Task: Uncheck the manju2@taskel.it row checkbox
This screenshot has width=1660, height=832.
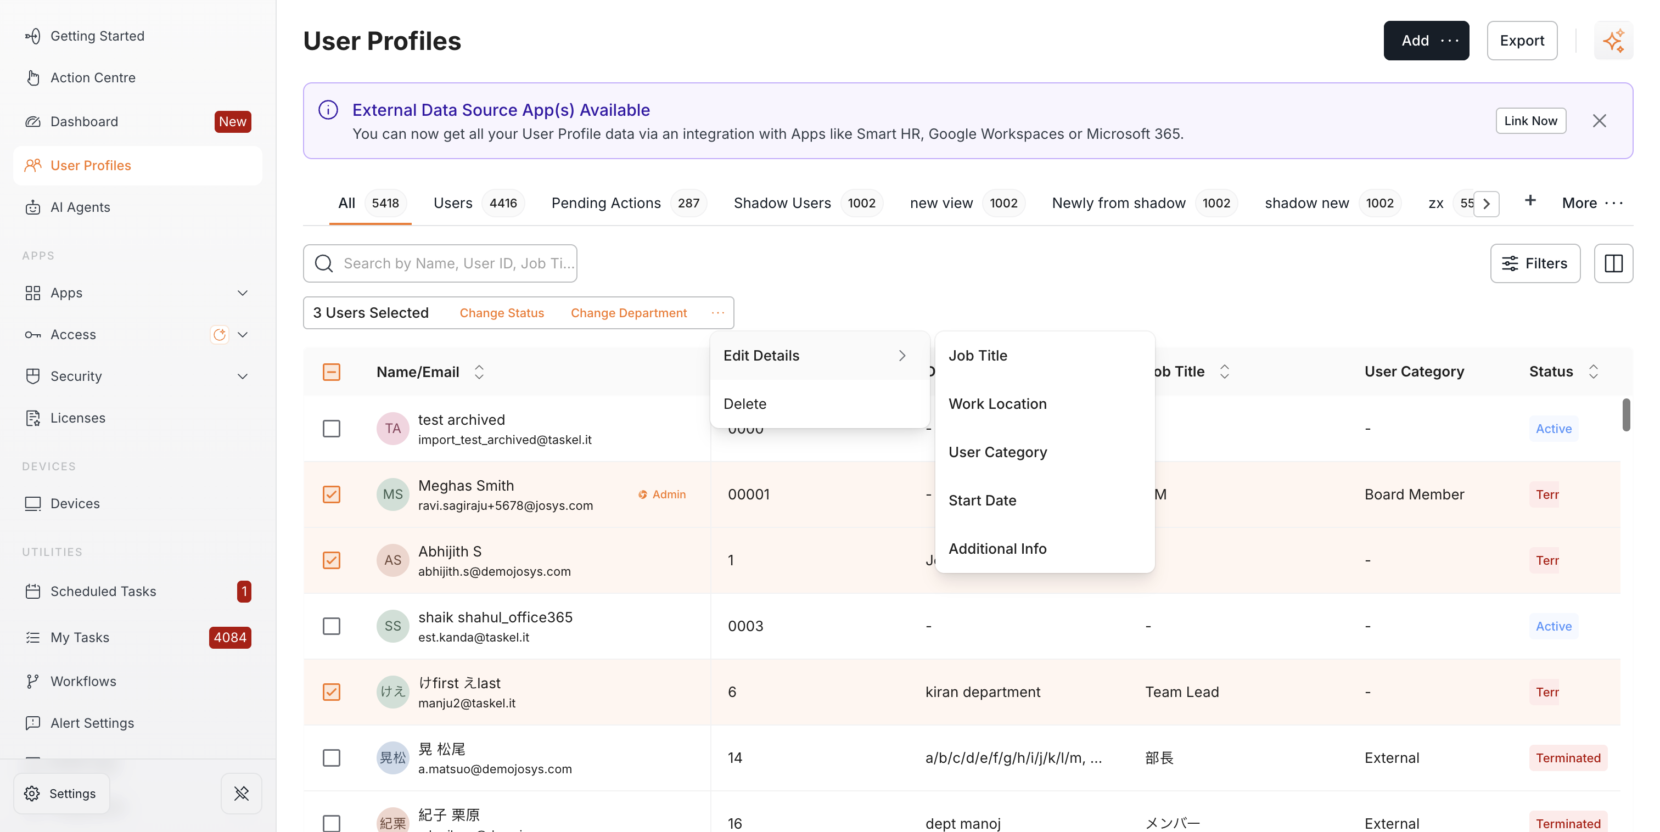Action: click(331, 692)
